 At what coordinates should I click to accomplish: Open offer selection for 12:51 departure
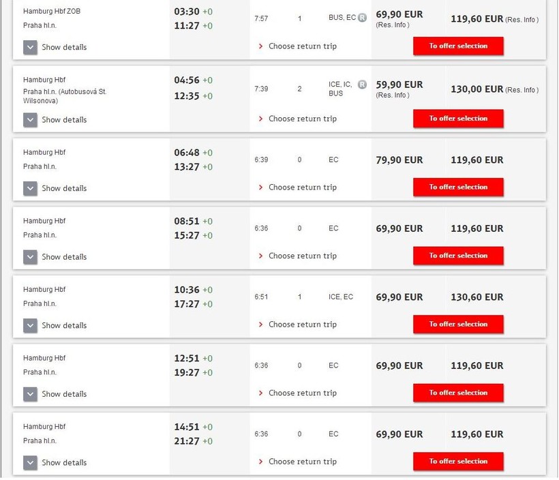tap(458, 393)
